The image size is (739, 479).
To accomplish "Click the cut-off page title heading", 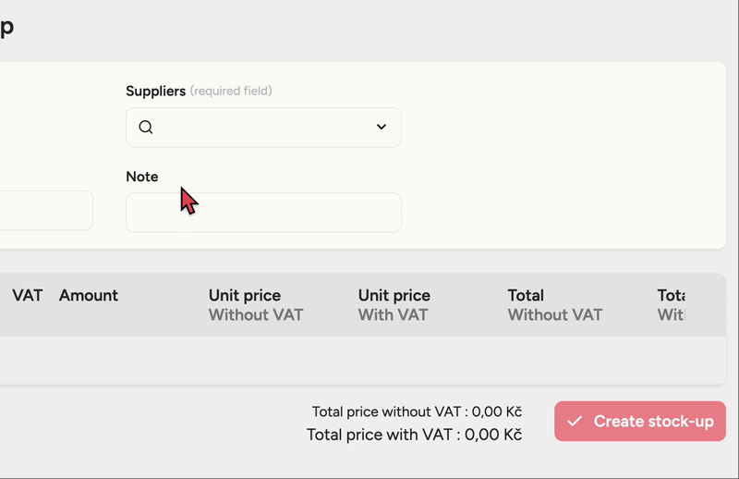I will click(x=6, y=27).
